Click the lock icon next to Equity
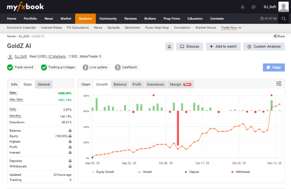 click(70, 136)
